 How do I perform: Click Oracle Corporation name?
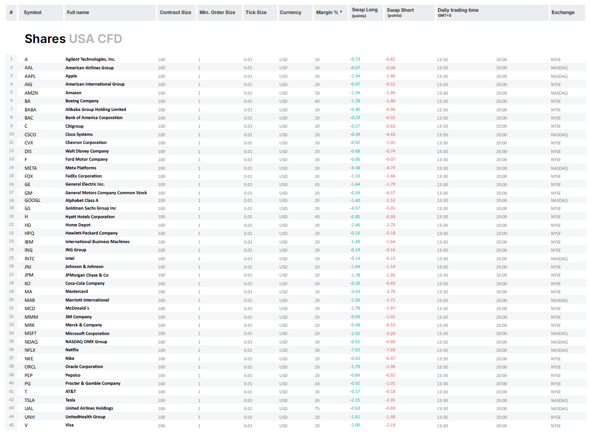(84, 367)
